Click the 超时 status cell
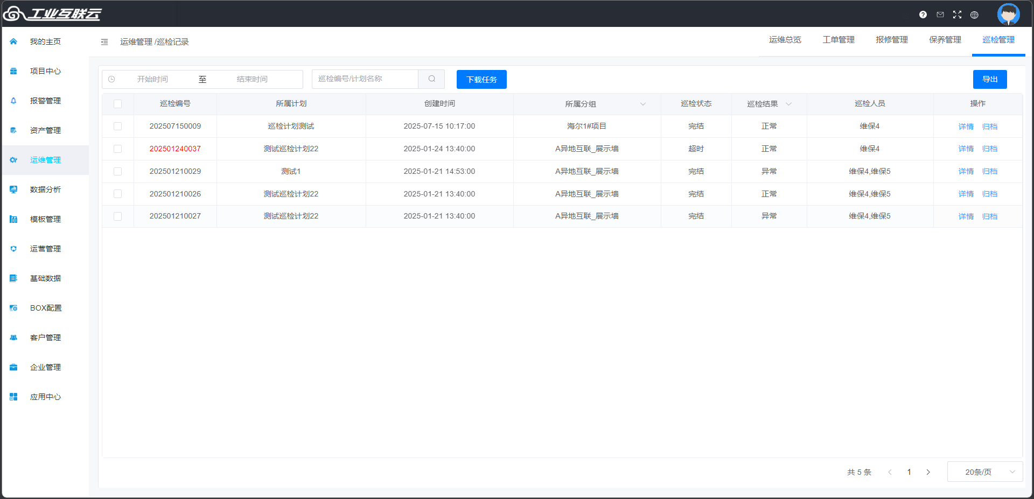 pyautogui.click(x=696, y=149)
